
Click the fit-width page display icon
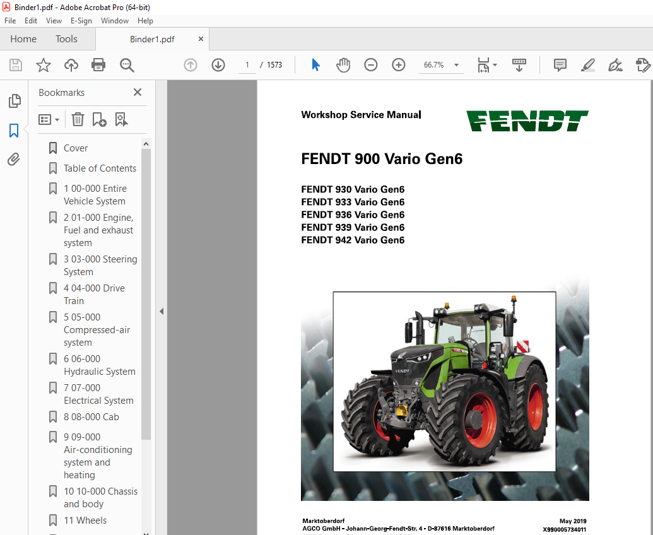(x=483, y=65)
